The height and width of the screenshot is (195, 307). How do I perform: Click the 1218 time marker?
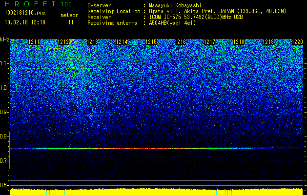(239, 42)
